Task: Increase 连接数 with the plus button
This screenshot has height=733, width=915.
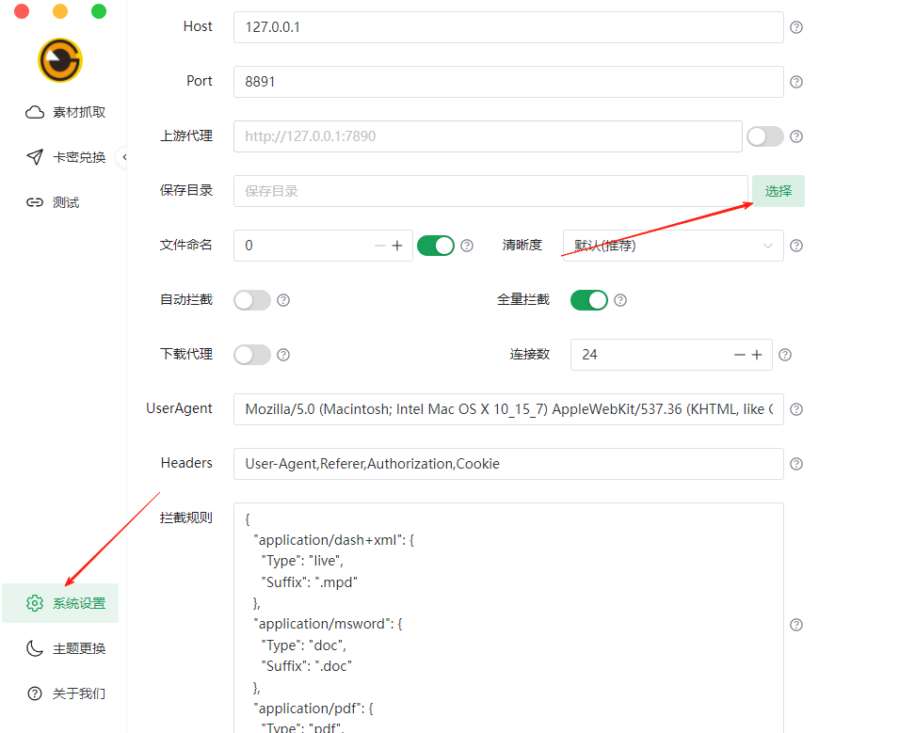Action: tap(757, 355)
